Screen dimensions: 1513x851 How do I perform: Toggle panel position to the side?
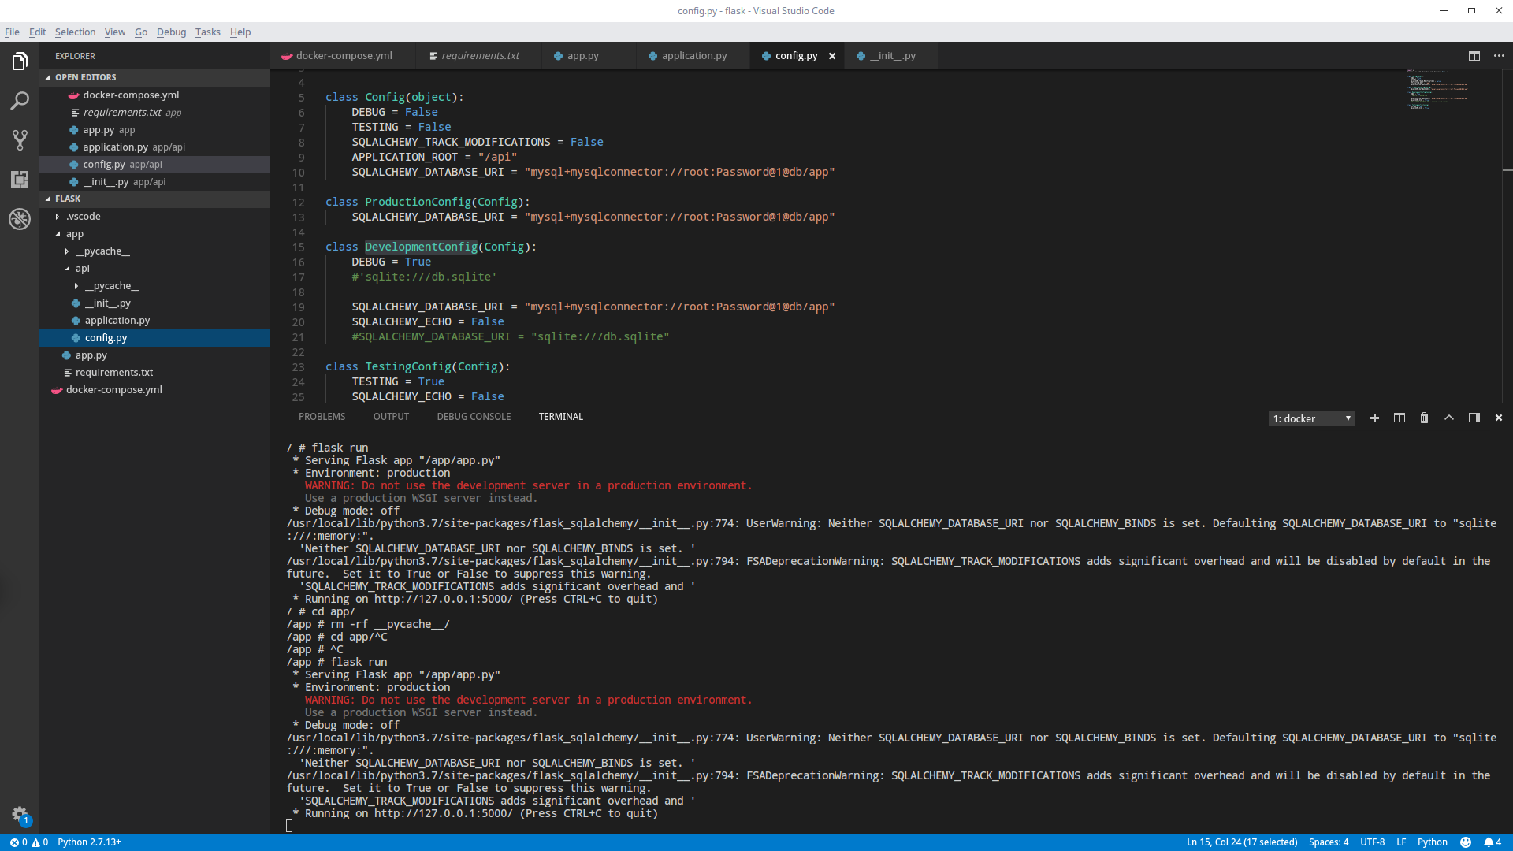click(x=1474, y=418)
